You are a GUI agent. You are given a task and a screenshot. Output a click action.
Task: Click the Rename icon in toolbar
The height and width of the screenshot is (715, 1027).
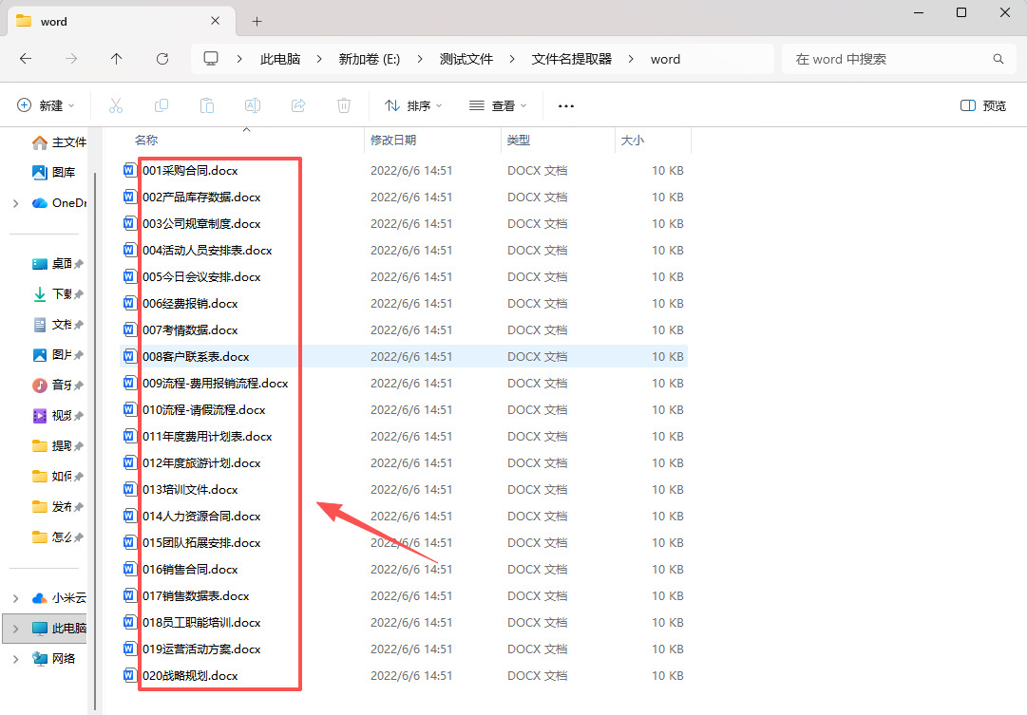pyautogui.click(x=252, y=105)
